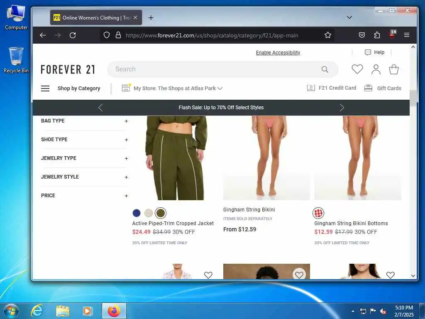425x319 pixels.
Task: Show the next promo banner message
Action: pos(342,108)
